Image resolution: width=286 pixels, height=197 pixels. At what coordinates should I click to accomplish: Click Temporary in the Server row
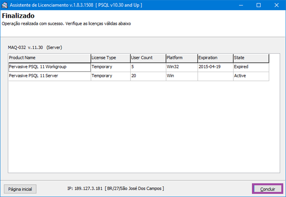tap(110, 76)
